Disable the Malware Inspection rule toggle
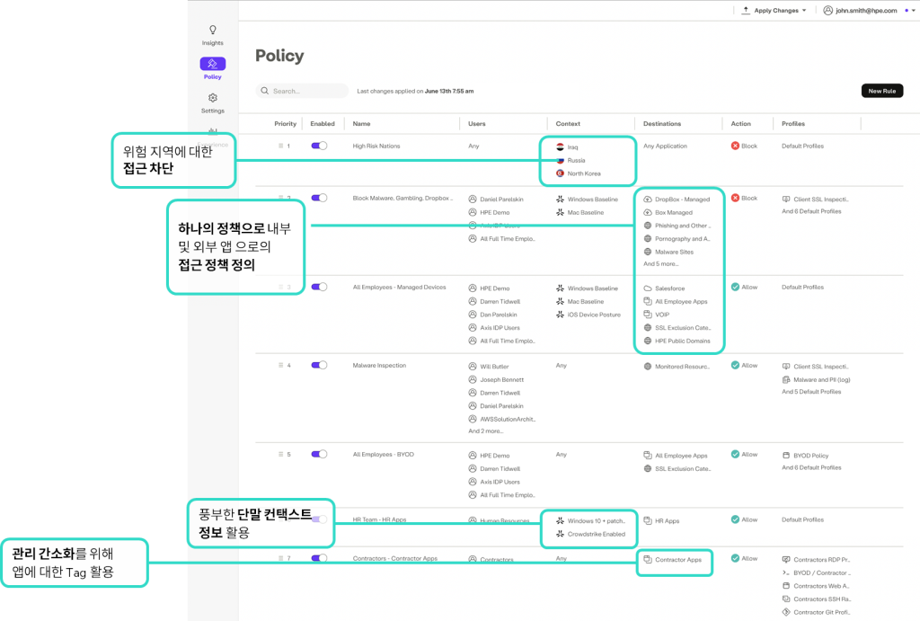The image size is (920, 621). [319, 366]
